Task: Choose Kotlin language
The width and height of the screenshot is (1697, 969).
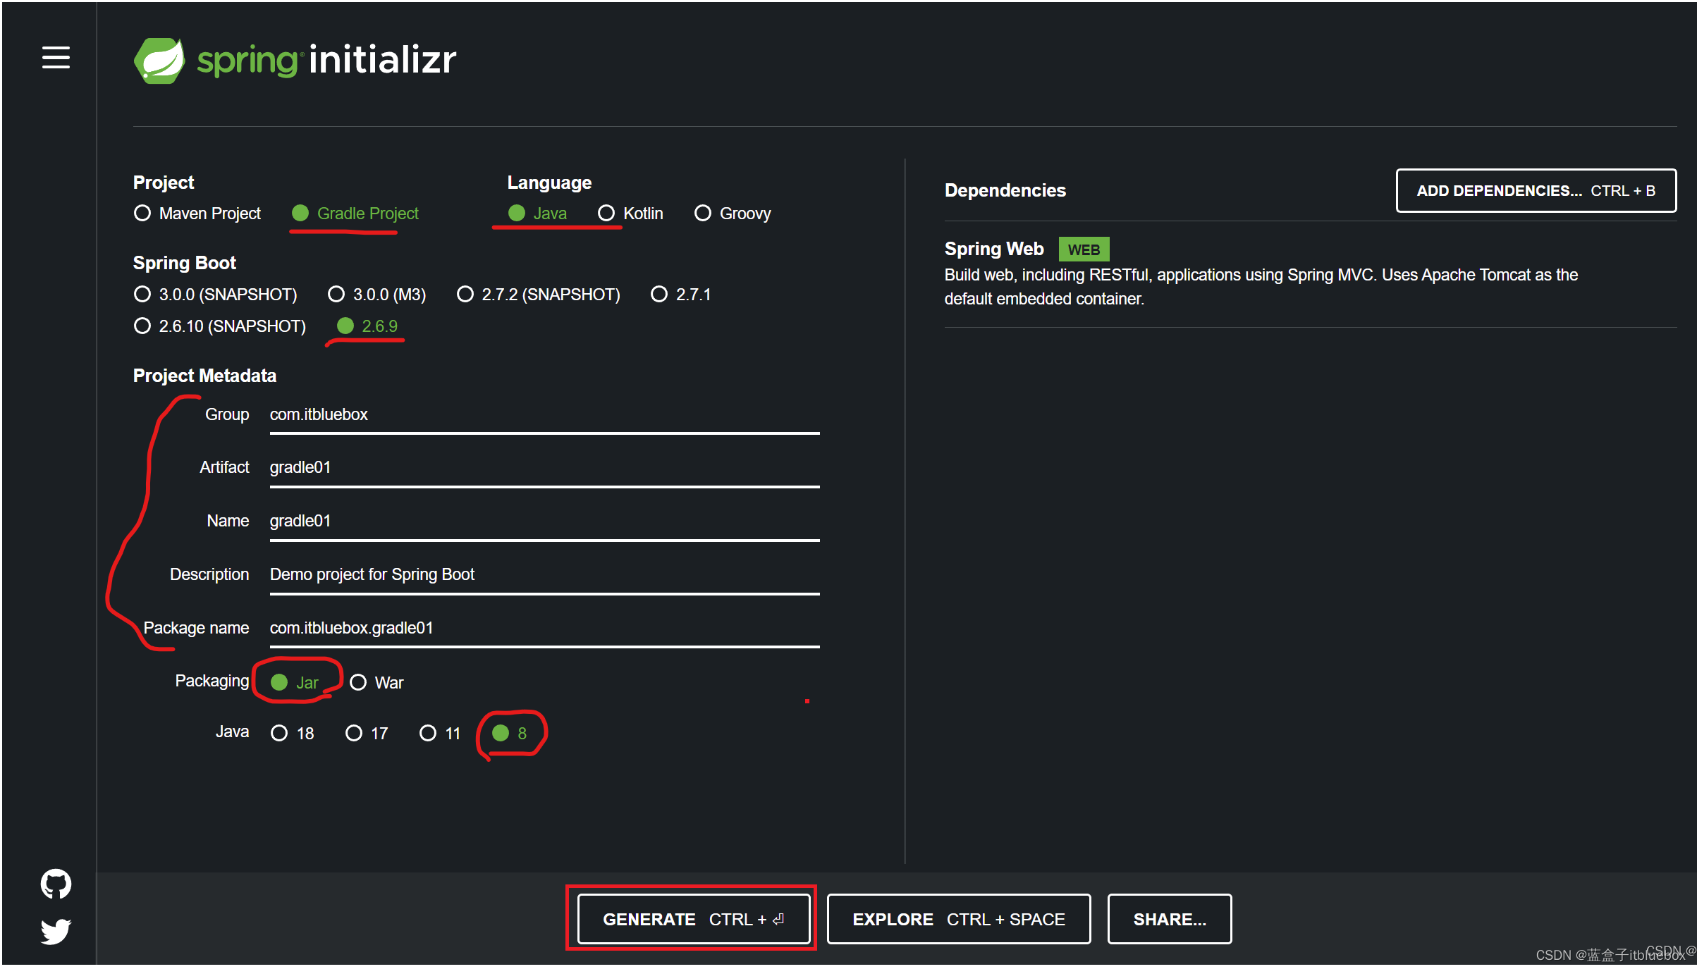Action: click(630, 214)
